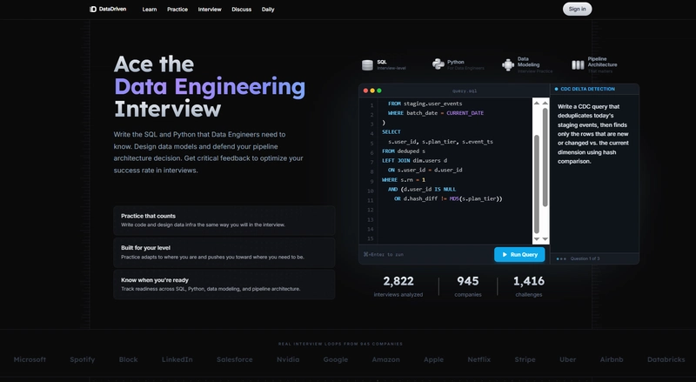The width and height of the screenshot is (696, 382).
Task: Pick the Pipeline Architecture icon
Action: coord(578,64)
